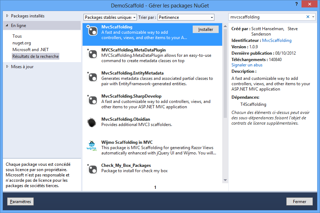Screen dimensions: 320x213
Task: Select the MvcScaffolding.EntityMetadata package title
Action: [133, 73]
